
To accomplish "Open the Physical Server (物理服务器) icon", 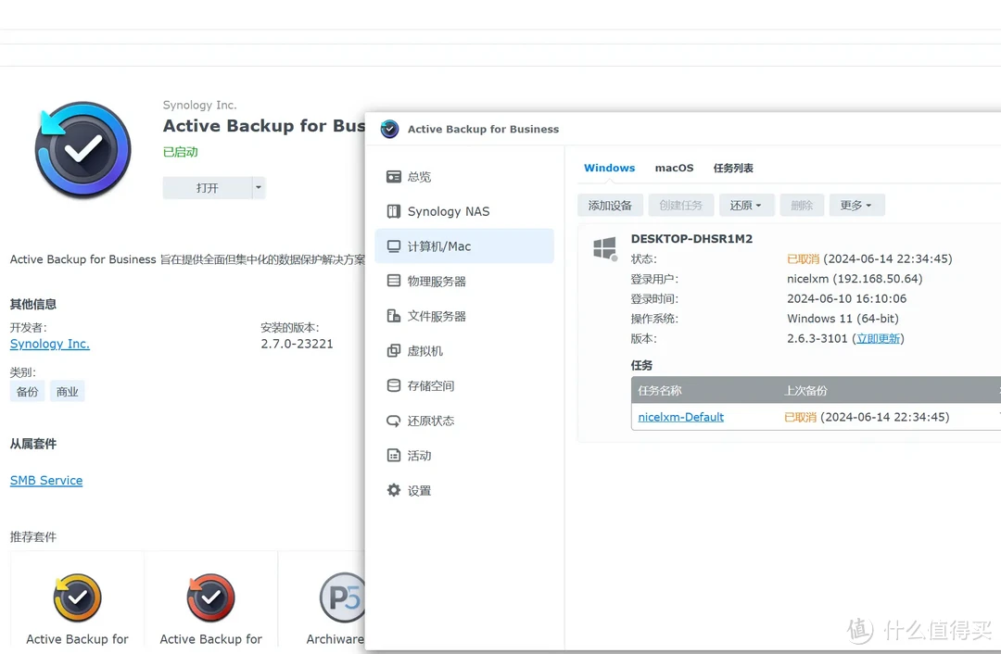I will coord(394,281).
